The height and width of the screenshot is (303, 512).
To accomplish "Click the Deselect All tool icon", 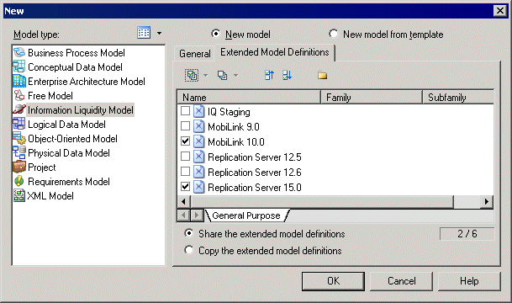I will pos(222,76).
